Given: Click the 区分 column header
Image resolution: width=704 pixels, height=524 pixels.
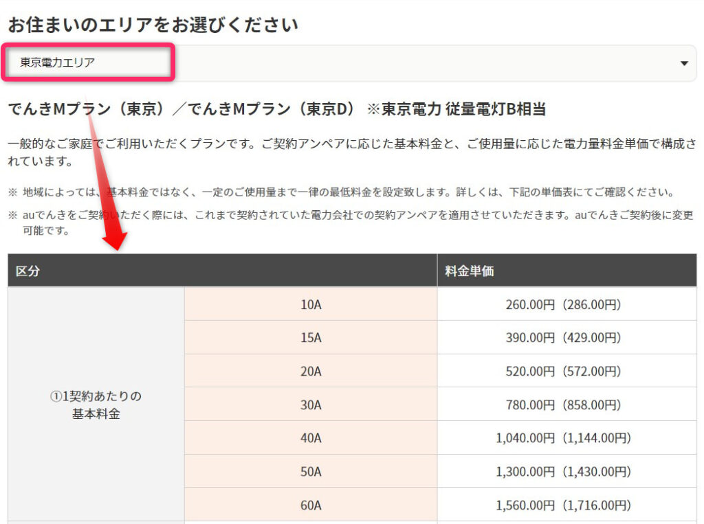Looking at the screenshot, I should (x=222, y=271).
